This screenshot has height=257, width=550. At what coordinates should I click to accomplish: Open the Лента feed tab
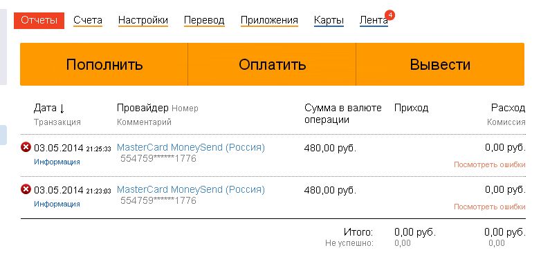click(374, 20)
